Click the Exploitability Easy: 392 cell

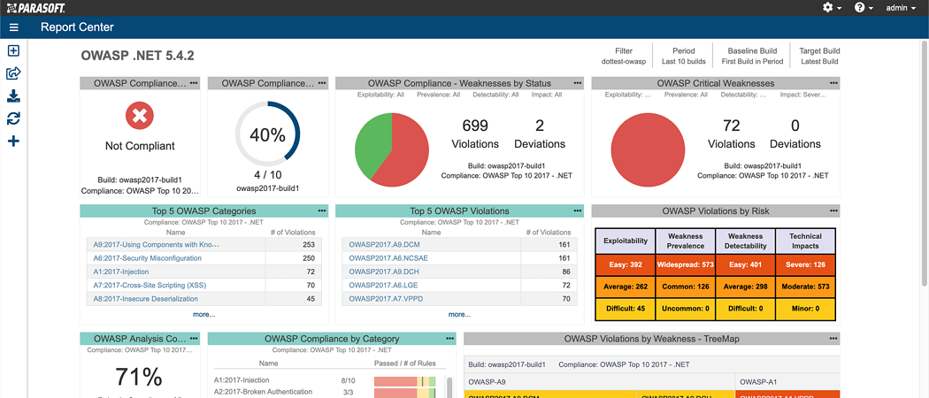[x=626, y=265]
